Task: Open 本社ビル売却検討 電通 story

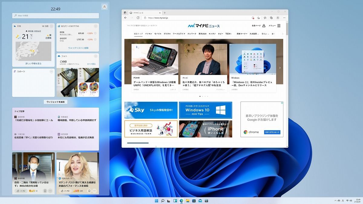Action: tap(76, 138)
